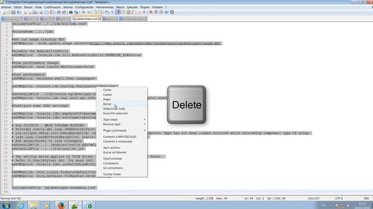Open the Plugins menu
The height and width of the screenshot is (209, 373).
tap(145, 7)
